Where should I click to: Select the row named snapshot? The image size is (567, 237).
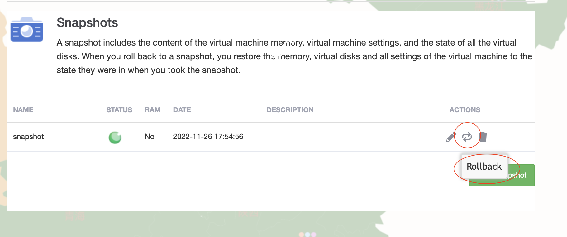(x=28, y=137)
